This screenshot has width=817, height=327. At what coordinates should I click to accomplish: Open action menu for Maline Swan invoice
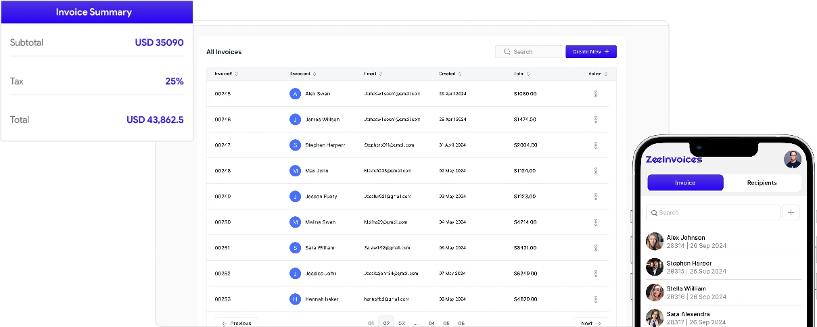coord(595,222)
